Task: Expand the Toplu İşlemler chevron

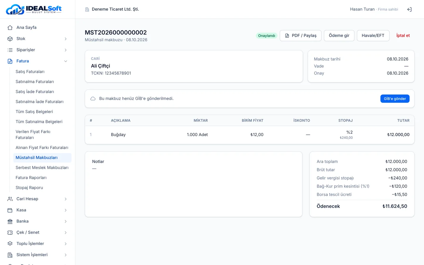Action: pyautogui.click(x=66, y=244)
